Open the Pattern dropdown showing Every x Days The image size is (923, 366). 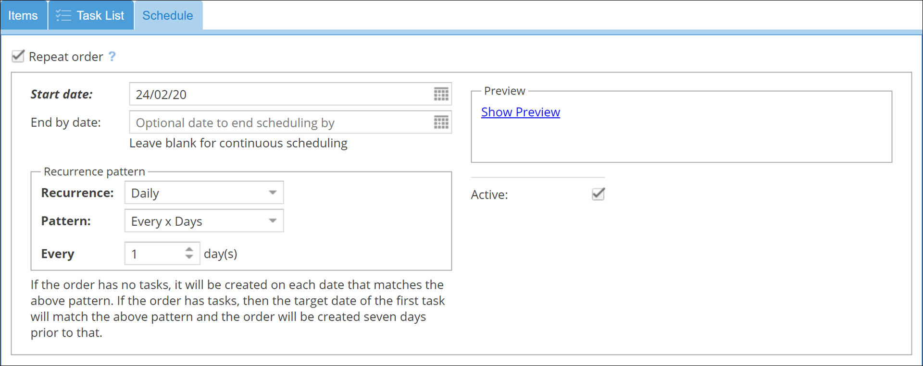pos(197,221)
